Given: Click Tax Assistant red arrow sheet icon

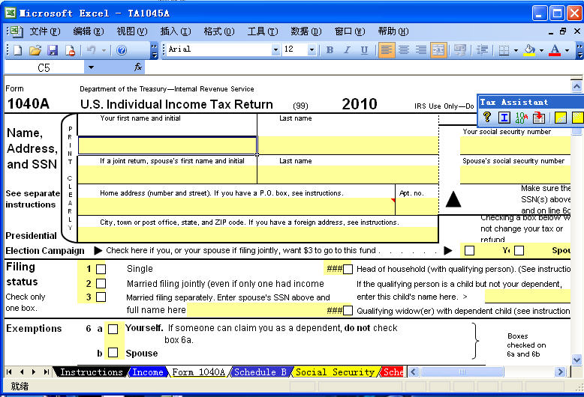Looking at the screenshot, I should click(x=538, y=118).
